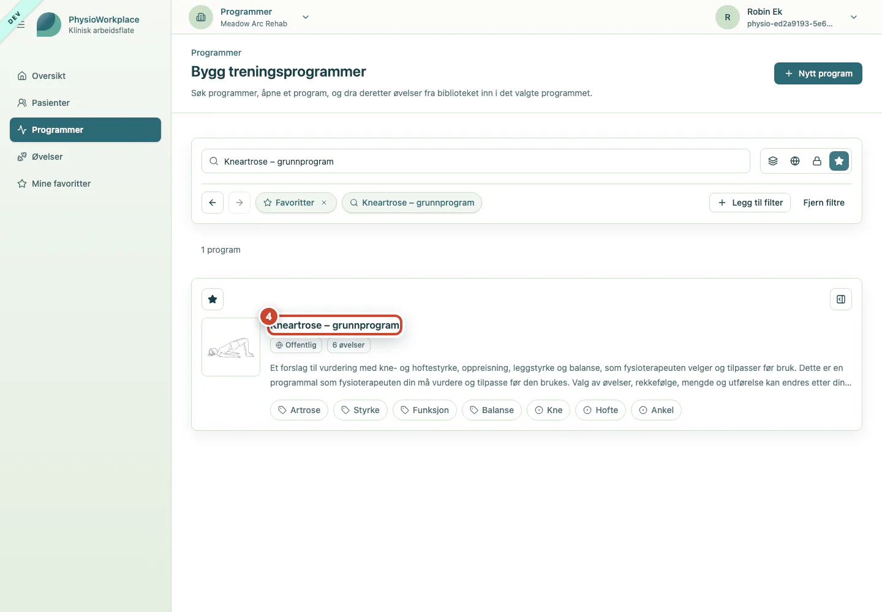Clear filters with Fjern filtre
This screenshot has width=882, height=612.
[x=824, y=203]
